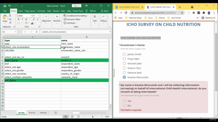Collapse the Excel ribbon chevron
This screenshot has height=122, width=218.
(x=110, y=27)
